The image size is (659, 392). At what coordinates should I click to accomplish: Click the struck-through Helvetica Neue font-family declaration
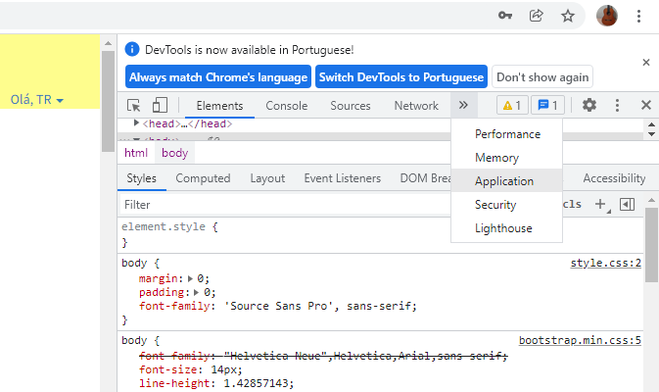point(323,357)
